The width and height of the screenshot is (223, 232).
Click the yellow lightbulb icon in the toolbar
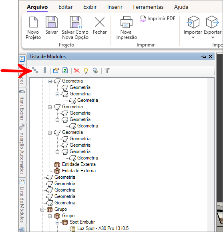click(x=86, y=71)
